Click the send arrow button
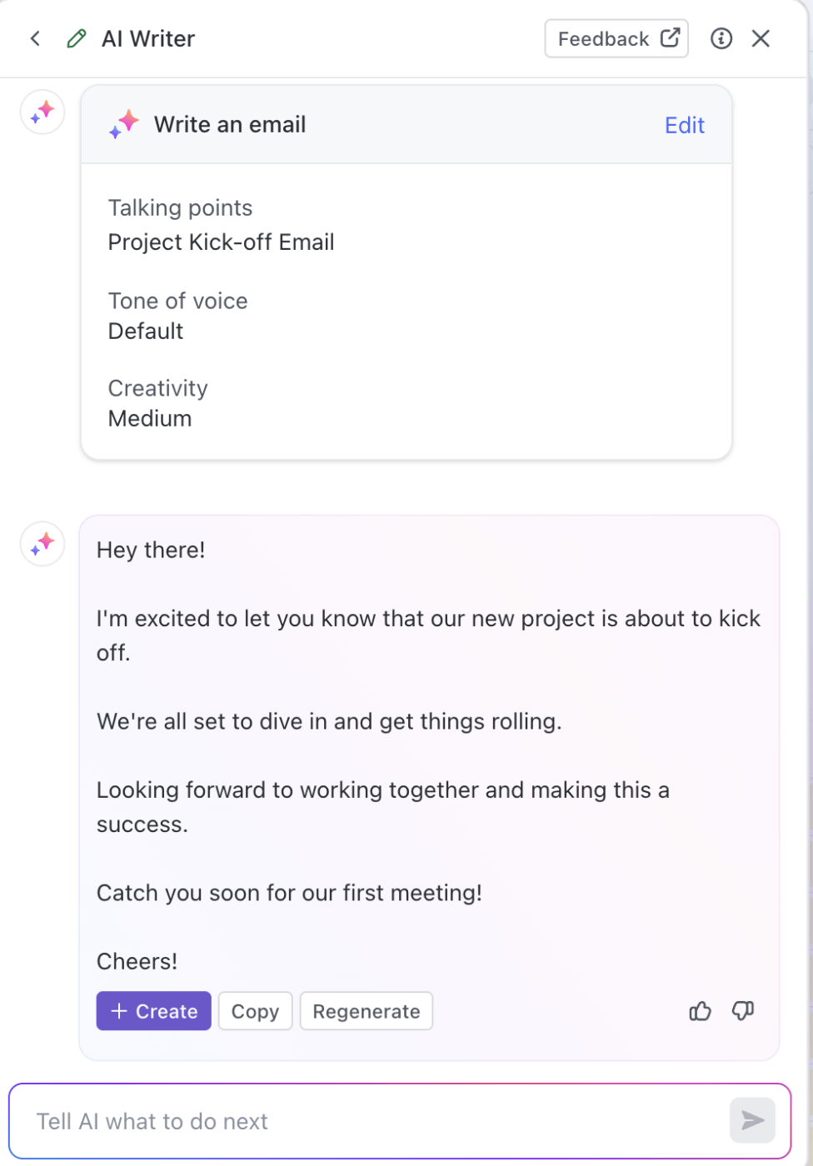The width and height of the screenshot is (813, 1166). click(752, 1120)
